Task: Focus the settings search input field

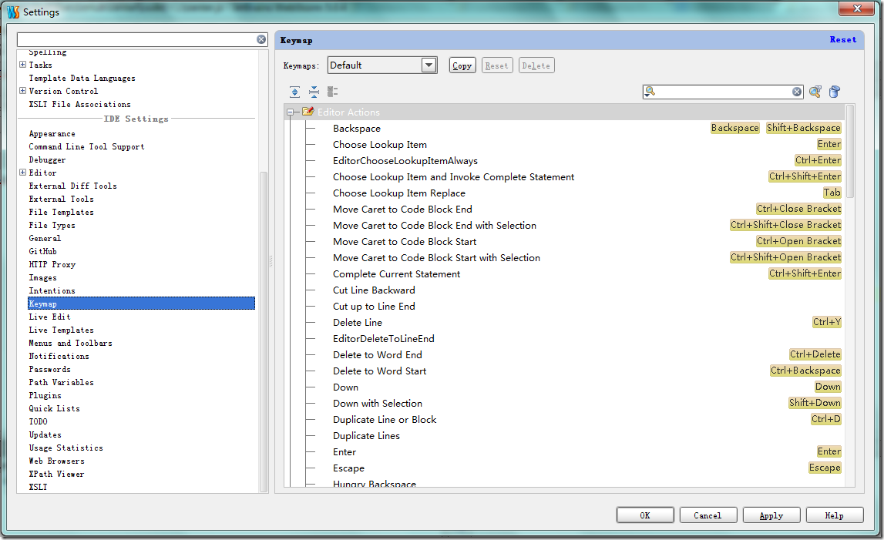Action: pyautogui.click(x=137, y=39)
